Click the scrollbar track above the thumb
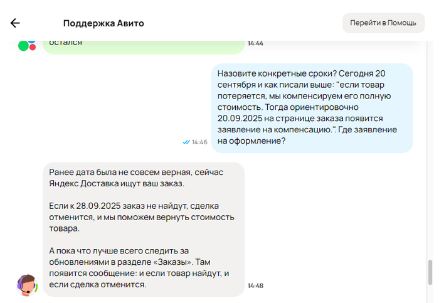Viewport: 439px width, 303px height. (x=430, y=157)
